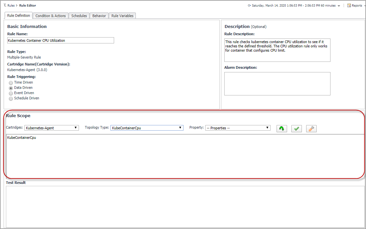
Task: Click the green undo arrow icon
Action: 282,129
